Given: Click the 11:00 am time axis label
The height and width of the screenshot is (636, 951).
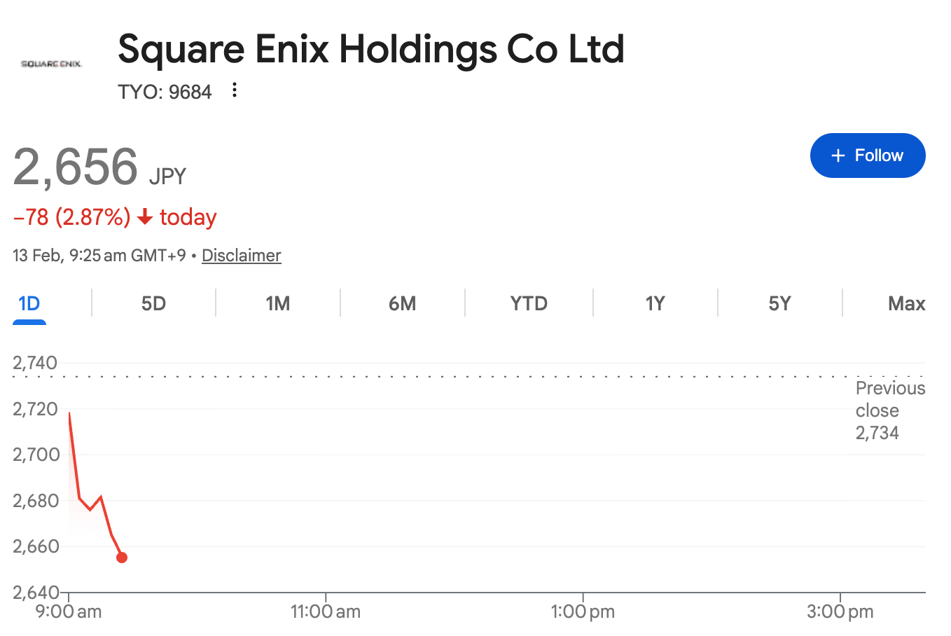Looking at the screenshot, I should pyautogui.click(x=326, y=611).
